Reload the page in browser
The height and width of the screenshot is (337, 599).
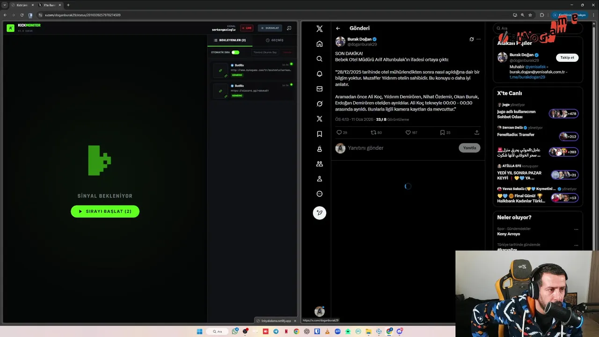tap(22, 15)
